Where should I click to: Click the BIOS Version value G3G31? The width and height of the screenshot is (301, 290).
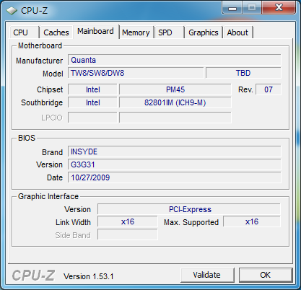[175, 164]
